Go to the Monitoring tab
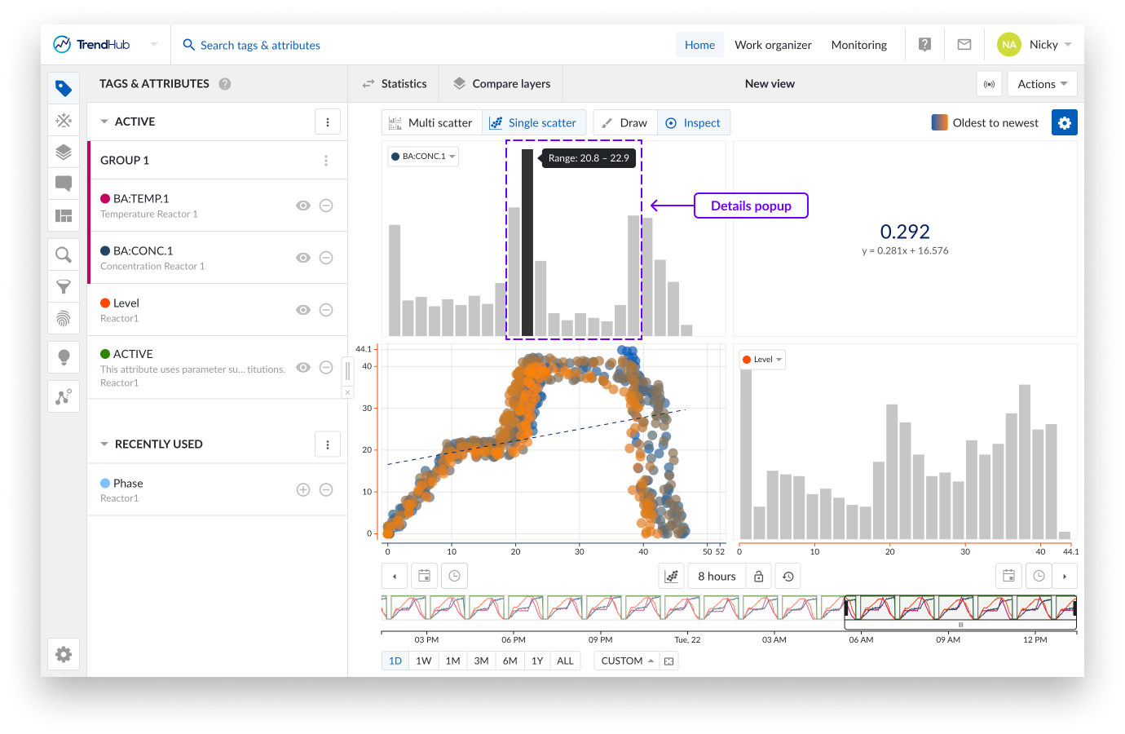 858,45
